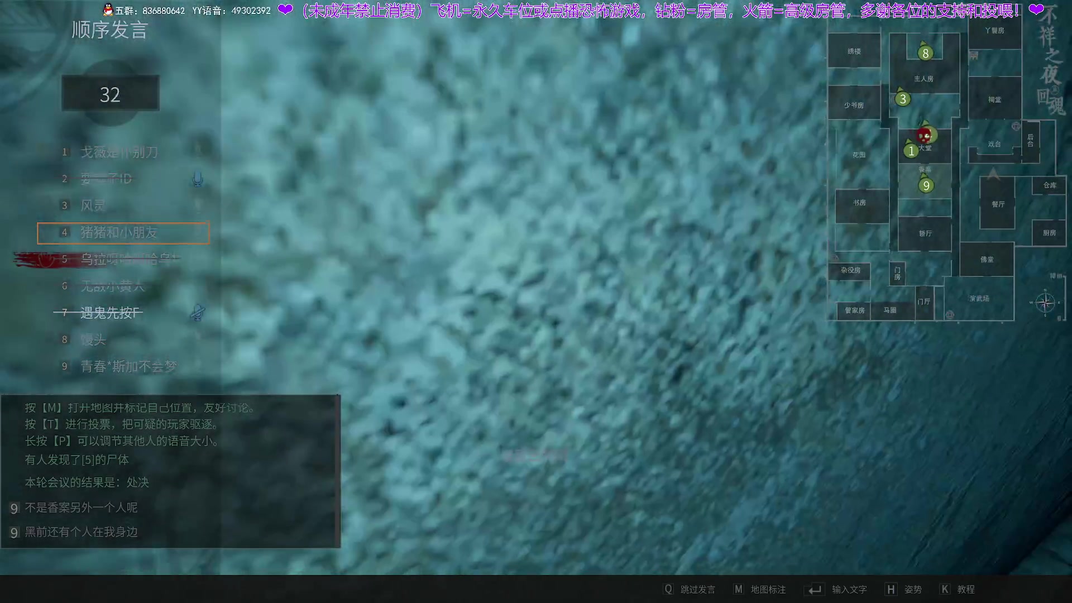
Task: Select player 3 风灵 in the speaker list
Action: [x=93, y=205]
